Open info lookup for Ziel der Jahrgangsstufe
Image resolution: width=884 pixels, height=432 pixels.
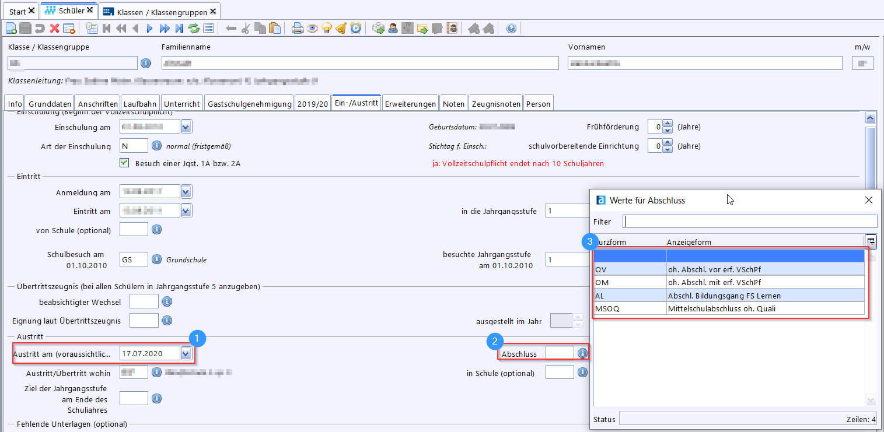pyautogui.click(x=156, y=398)
